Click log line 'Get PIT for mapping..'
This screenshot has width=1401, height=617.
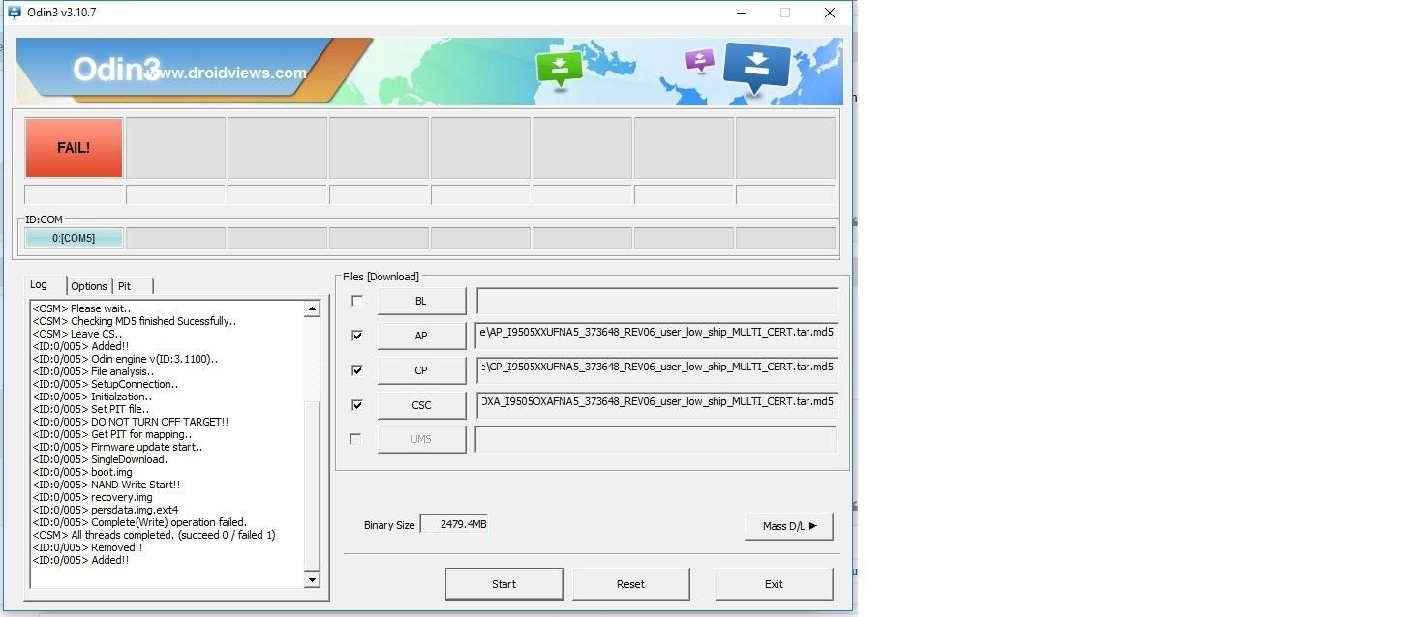click(x=112, y=434)
